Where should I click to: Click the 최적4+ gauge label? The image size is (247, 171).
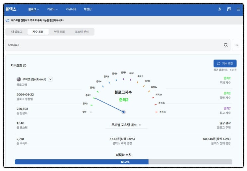[163, 112]
